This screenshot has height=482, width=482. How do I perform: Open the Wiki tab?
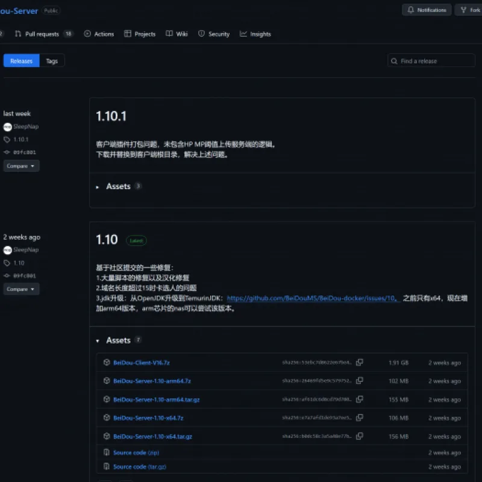[177, 34]
